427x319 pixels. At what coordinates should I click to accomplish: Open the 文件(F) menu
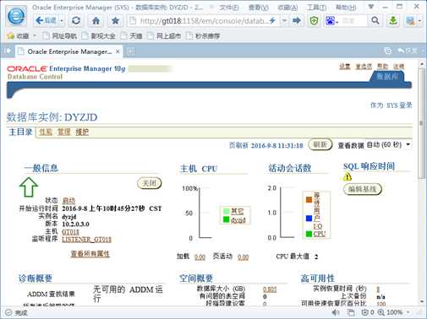point(229,8)
